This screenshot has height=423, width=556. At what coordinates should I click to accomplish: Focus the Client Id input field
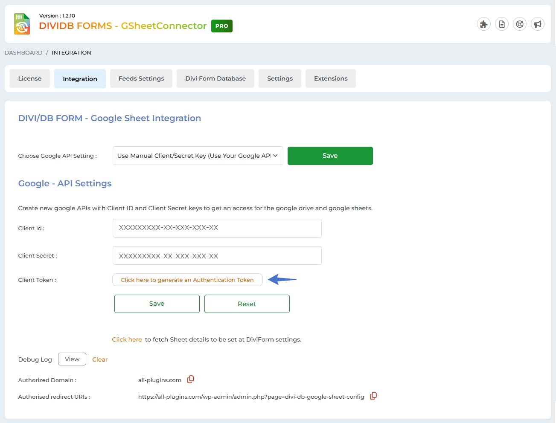click(217, 228)
